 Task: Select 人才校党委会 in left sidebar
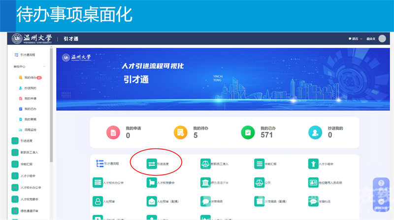click(25, 199)
